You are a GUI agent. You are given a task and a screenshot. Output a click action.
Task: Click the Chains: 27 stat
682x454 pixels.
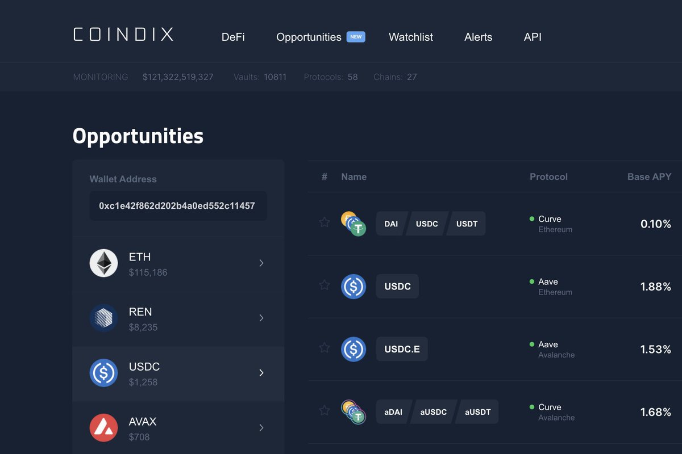coord(395,77)
